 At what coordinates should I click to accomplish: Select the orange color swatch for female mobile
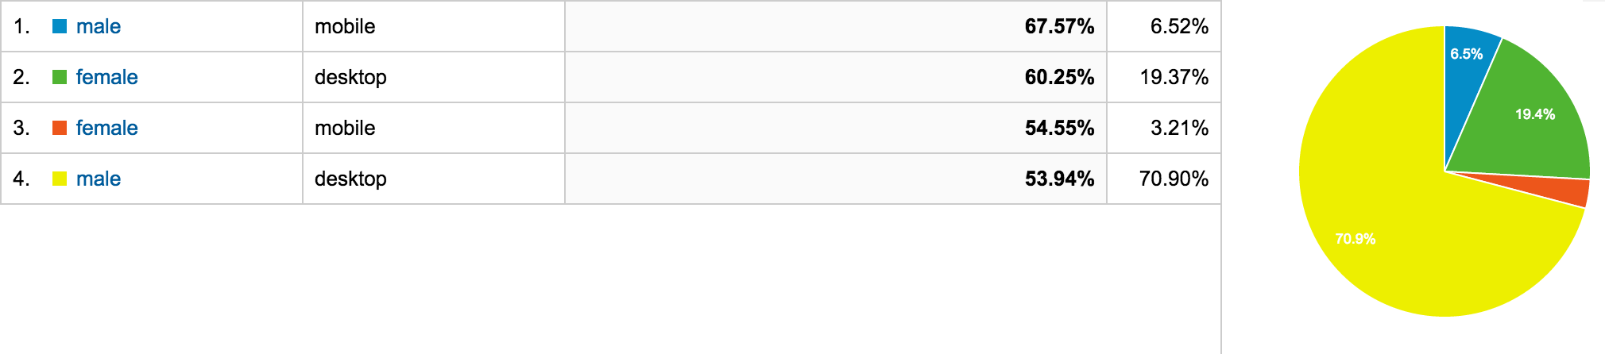tap(60, 128)
